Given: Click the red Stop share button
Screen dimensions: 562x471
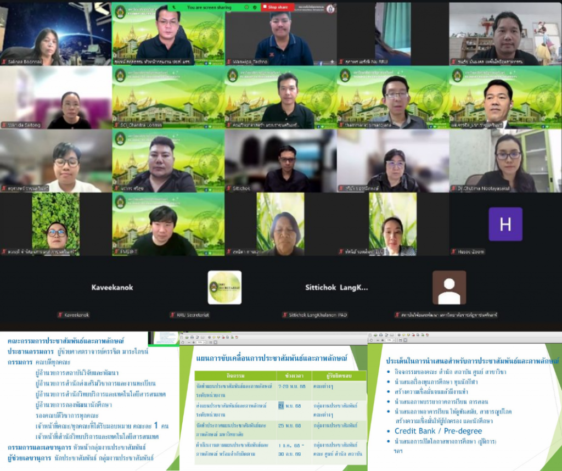Looking at the screenshot, I should [278, 7].
